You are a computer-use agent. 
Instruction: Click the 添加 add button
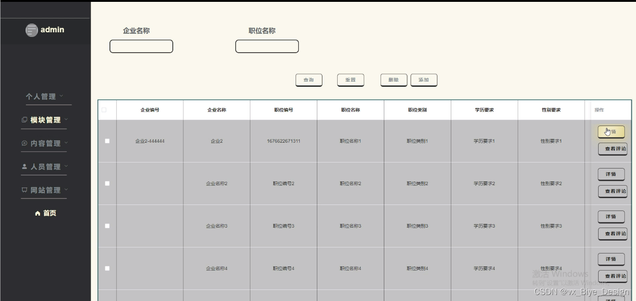[424, 80]
